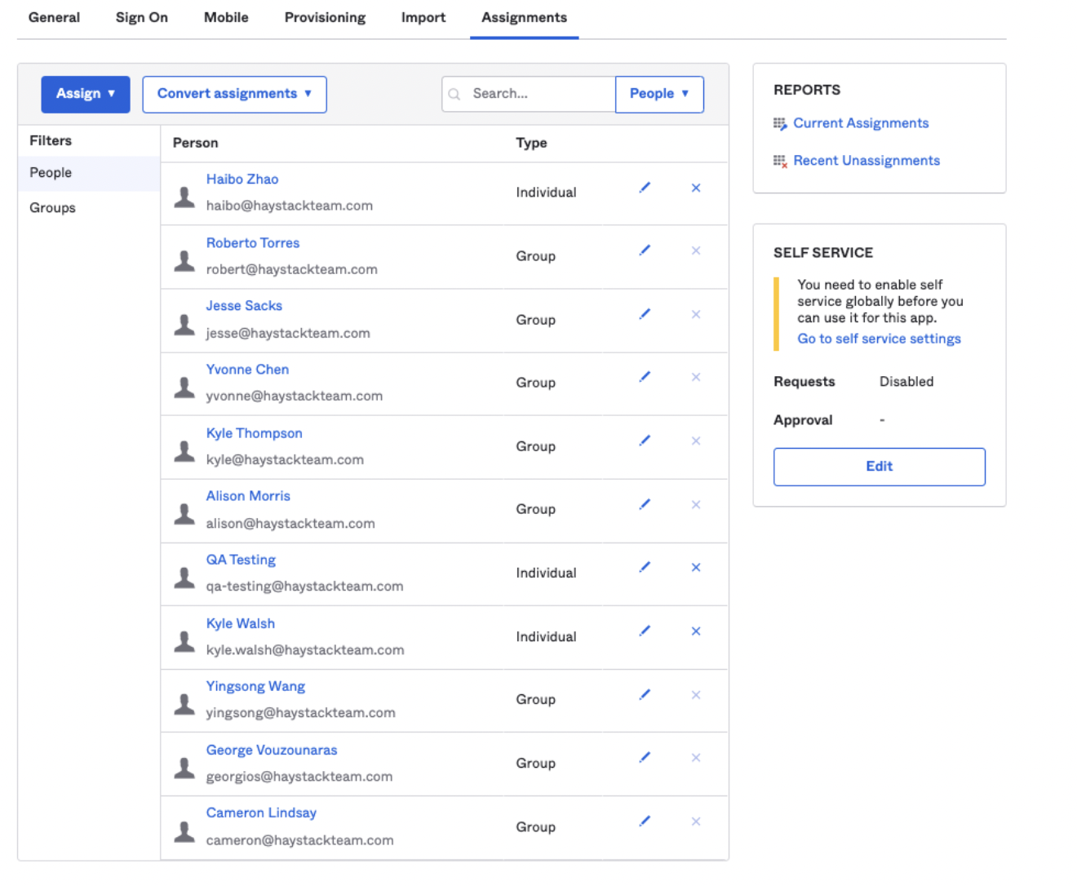
Task: Open the Current Assignments report
Action: click(861, 123)
